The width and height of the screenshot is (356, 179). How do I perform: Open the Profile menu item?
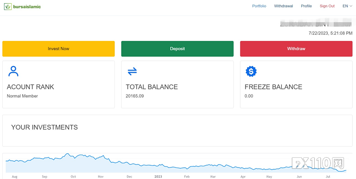click(306, 6)
